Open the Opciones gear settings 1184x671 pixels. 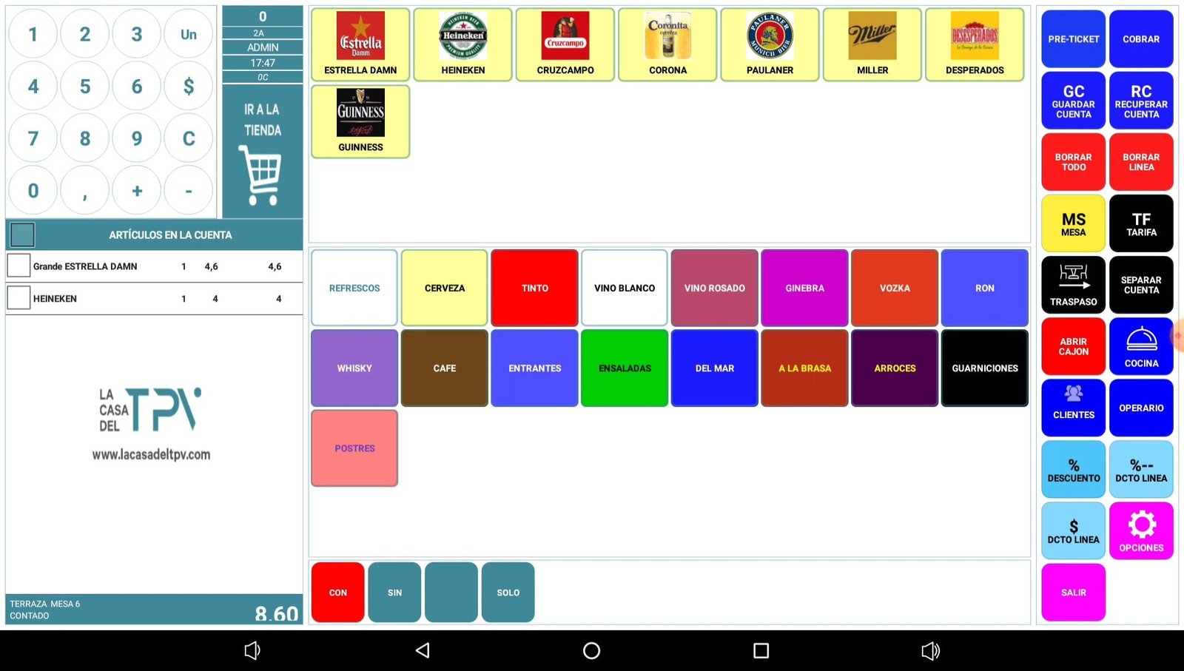1141,530
